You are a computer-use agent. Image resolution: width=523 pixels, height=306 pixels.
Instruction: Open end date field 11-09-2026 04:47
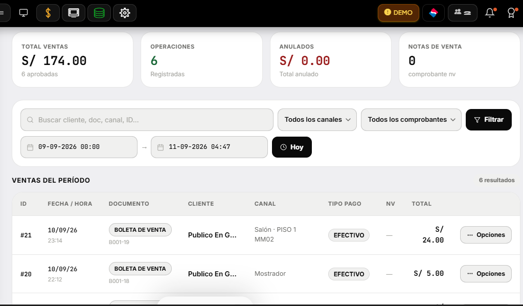209,147
